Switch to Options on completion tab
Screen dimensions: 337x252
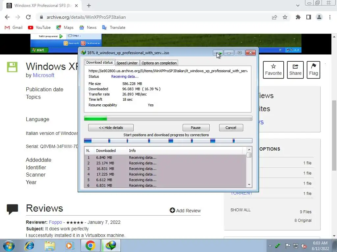[x=159, y=63]
